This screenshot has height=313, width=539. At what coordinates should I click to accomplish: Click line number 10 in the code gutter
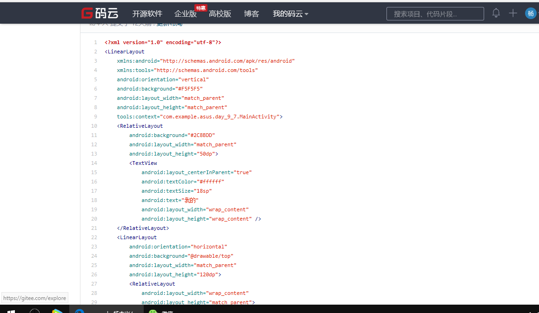(x=94, y=126)
